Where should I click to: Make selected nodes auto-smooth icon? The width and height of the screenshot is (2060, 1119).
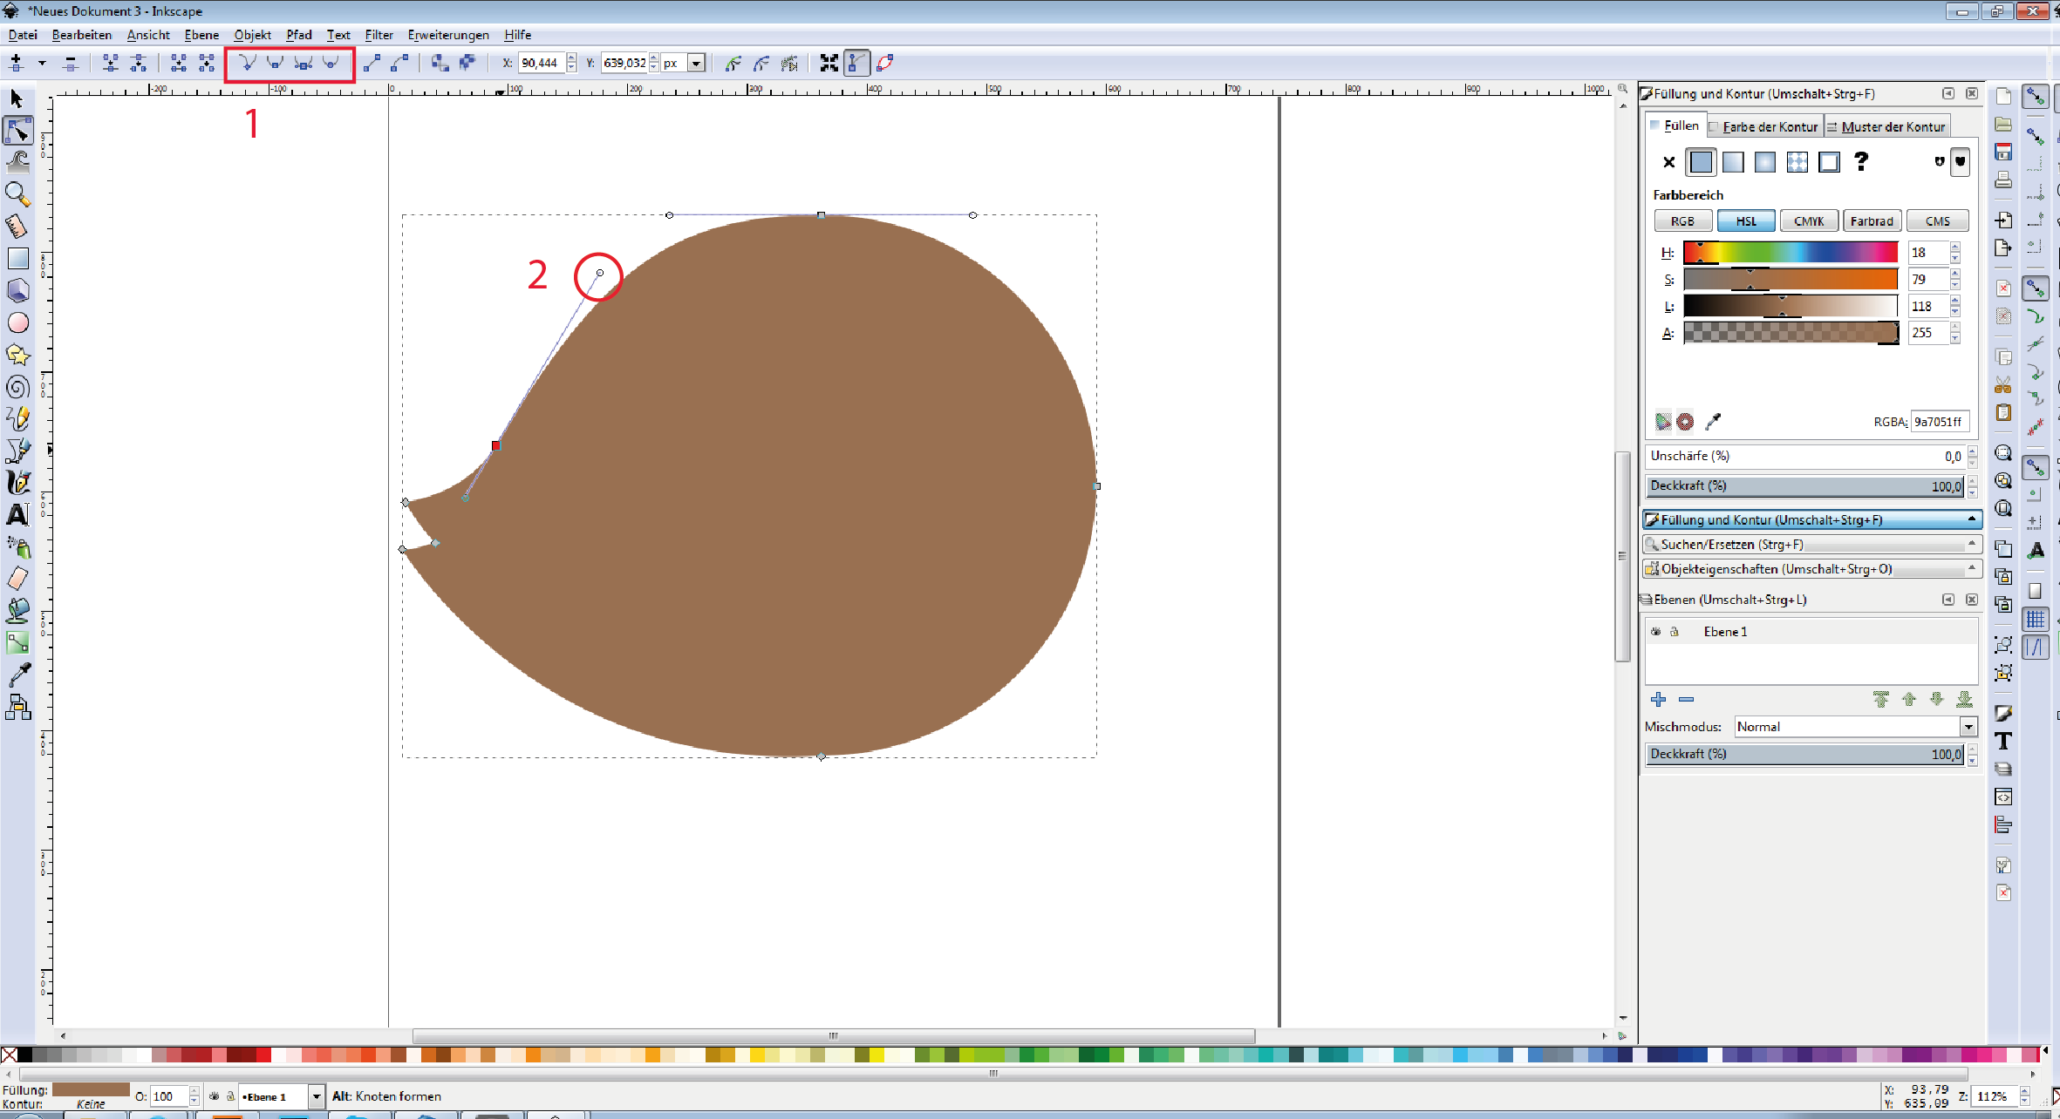coord(331,63)
